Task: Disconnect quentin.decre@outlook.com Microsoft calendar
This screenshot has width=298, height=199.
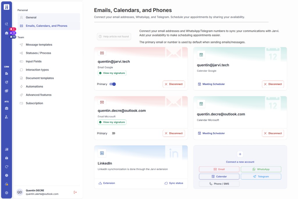Action: [273, 133]
